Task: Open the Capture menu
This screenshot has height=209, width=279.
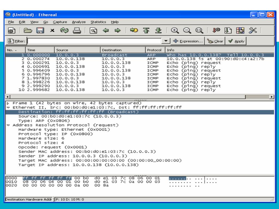Action: click(60, 22)
